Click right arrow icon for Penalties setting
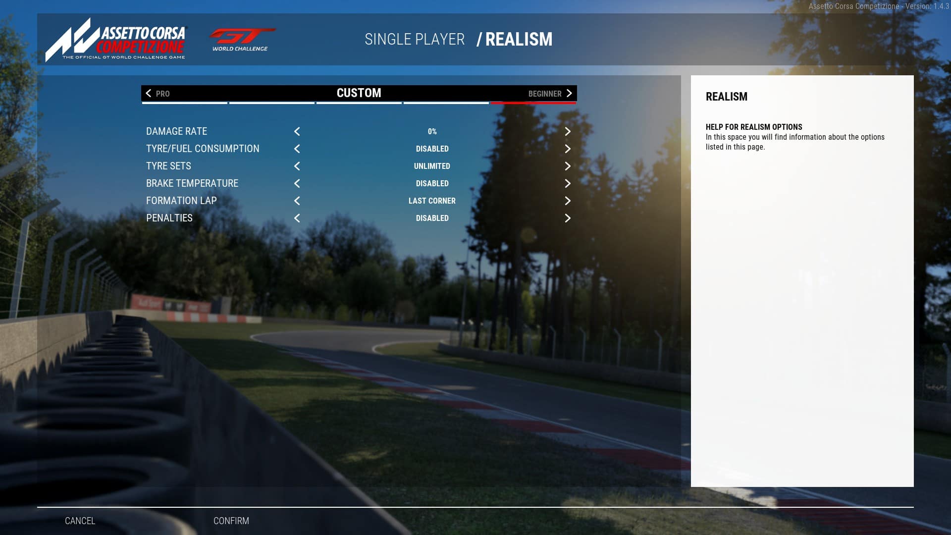Viewport: 951px width, 535px height. click(x=567, y=217)
